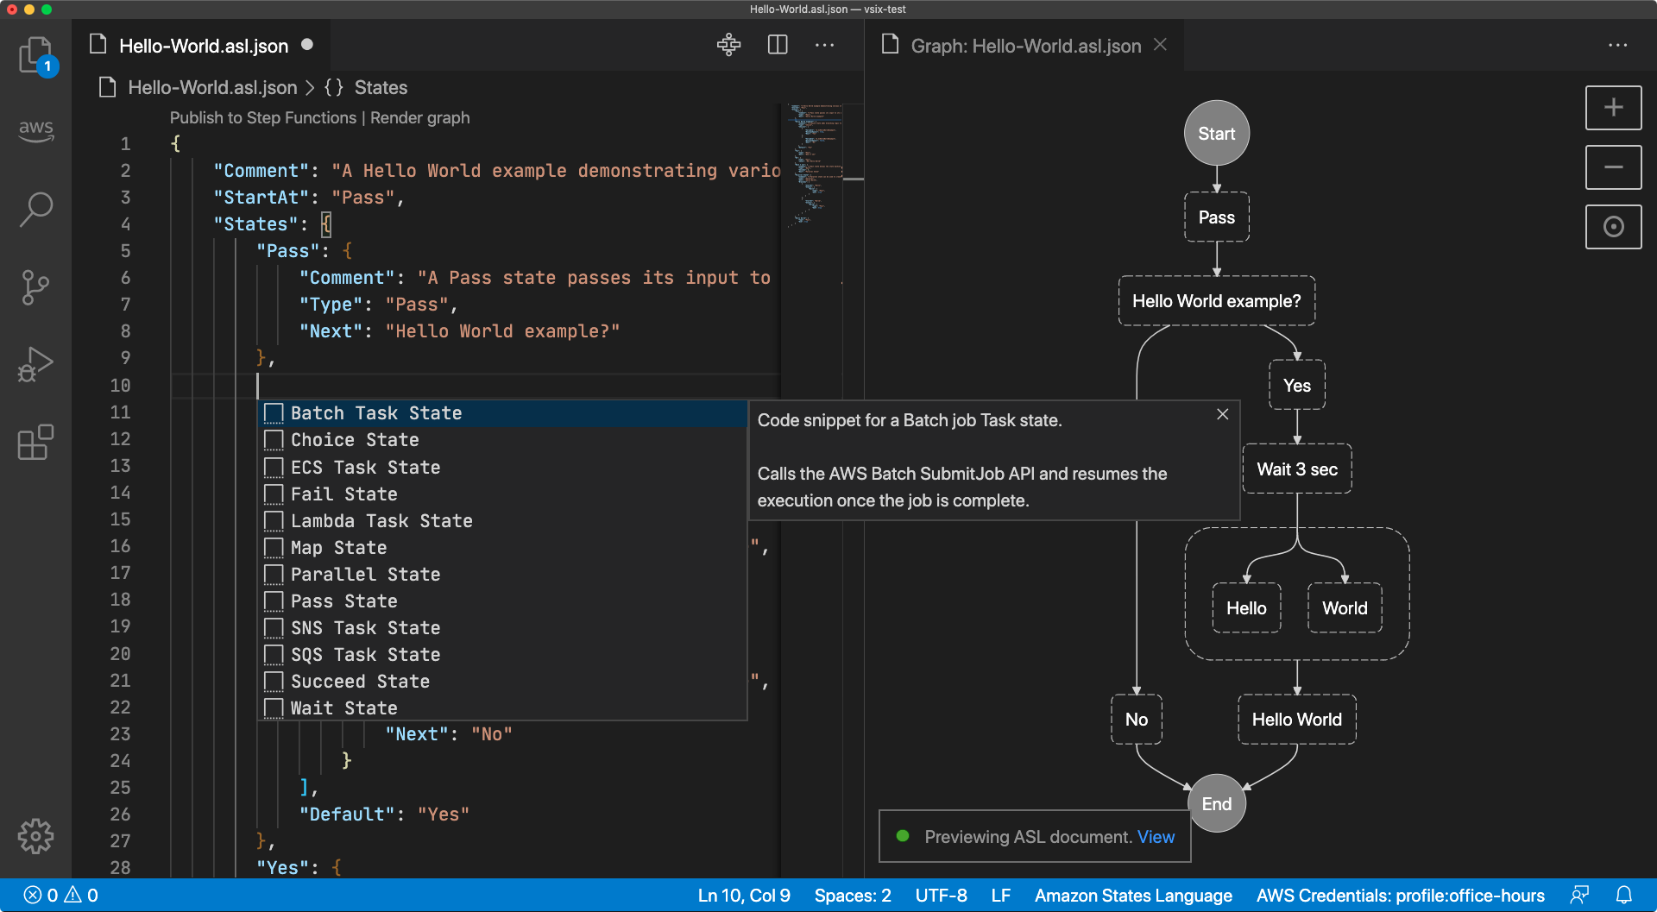Close the snippet documentation popup
The width and height of the screenshot is (1657, 912).
pos(1222,414)
